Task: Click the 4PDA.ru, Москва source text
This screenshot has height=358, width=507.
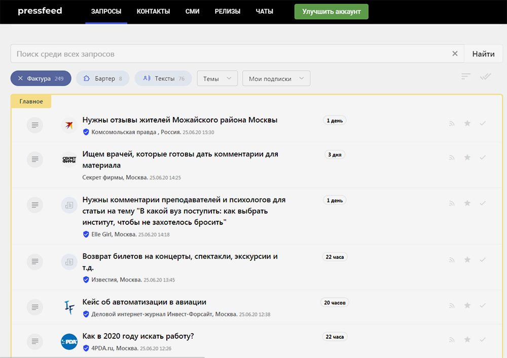Action: (115, 348)
